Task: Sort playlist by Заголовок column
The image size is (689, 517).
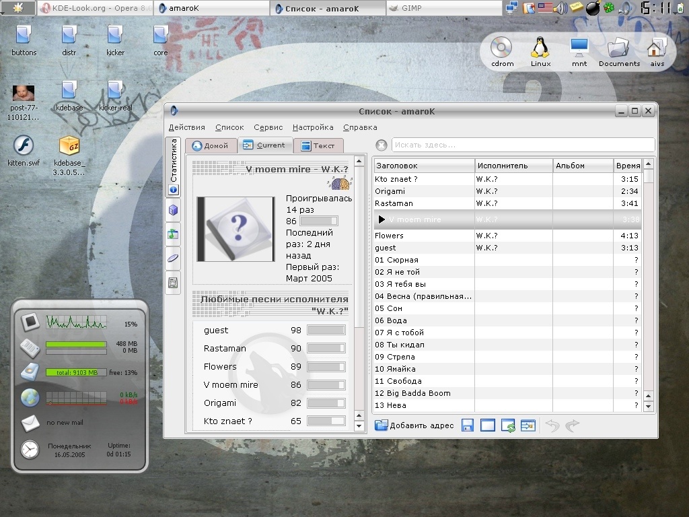Action: pos(424,166)
